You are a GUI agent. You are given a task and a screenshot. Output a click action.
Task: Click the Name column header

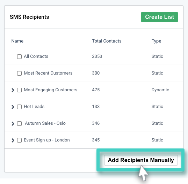17,41
